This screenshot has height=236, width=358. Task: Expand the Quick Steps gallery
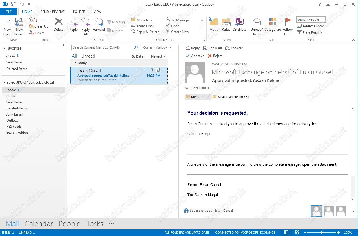202,32
